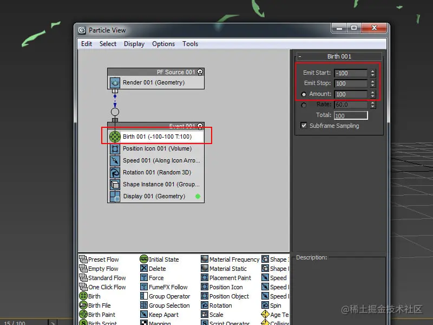Click the Amount value field
The width and height of the screenshot is (433, 325).
(x=351, y=94)
